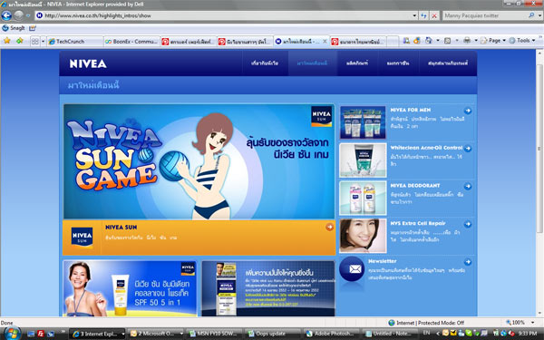Open the highlighted มาใหม่เดือนนี้ navigation item

coord(312,63)
